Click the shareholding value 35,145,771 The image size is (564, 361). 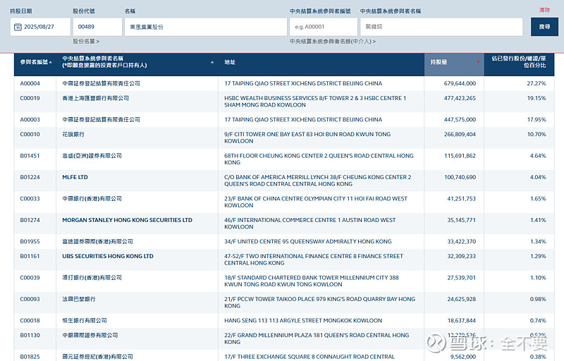(462, 220)
